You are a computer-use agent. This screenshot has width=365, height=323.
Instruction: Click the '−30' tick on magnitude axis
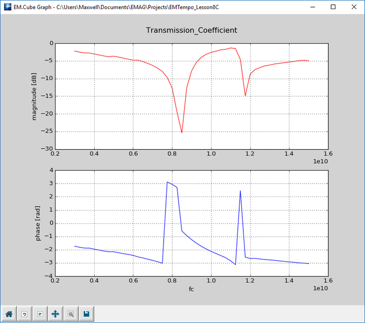(x=47, y=149)
